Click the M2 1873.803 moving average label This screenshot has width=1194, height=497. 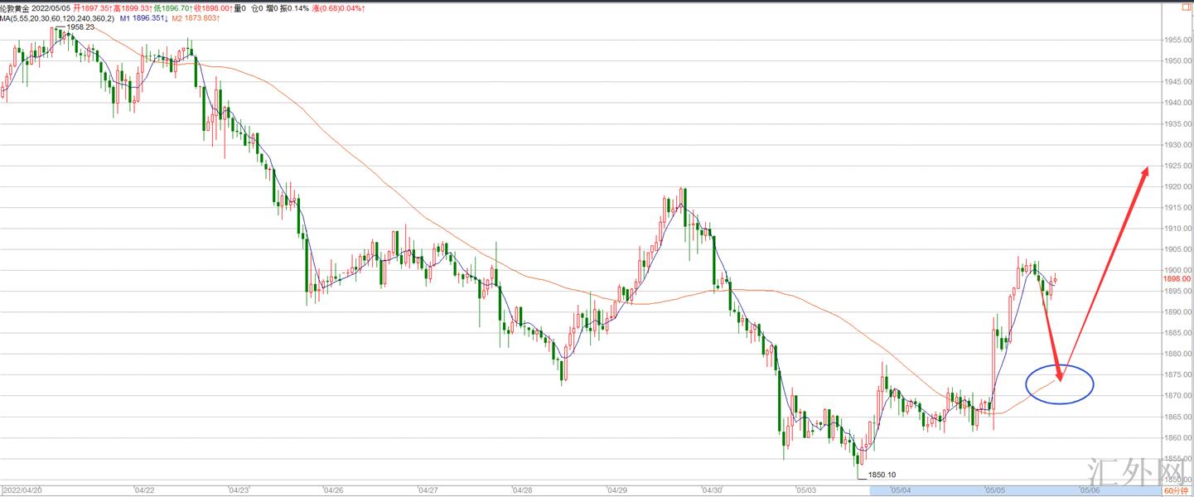coord(199,17)
